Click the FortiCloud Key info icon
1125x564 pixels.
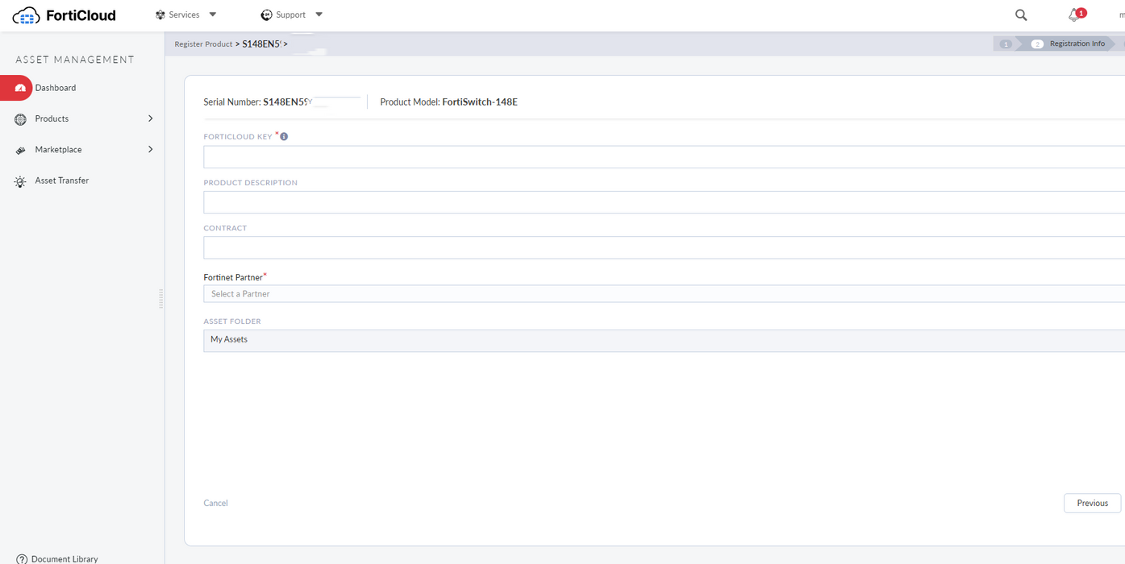tap(284, 136)
